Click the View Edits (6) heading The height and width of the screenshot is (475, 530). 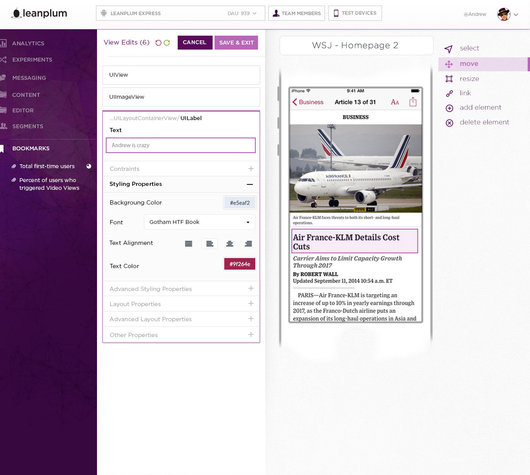coord(126,42)
